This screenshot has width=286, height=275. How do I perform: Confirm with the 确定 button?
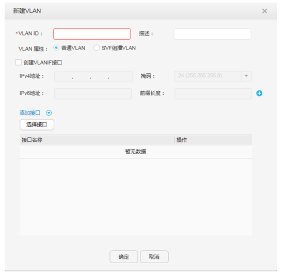124,256
